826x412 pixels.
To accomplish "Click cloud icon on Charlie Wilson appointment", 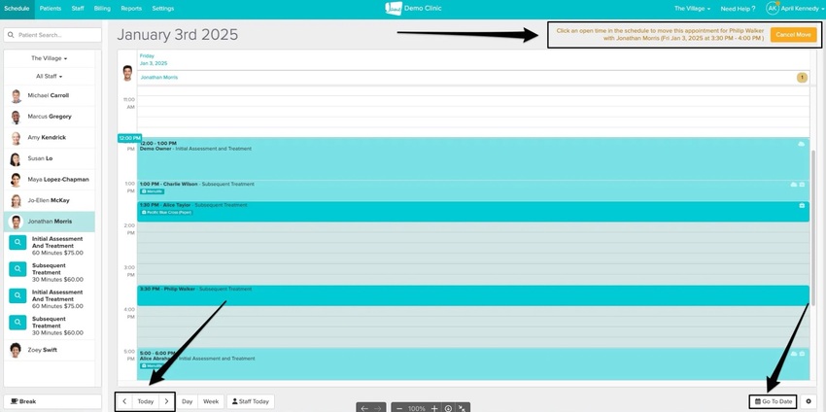I will pyautogui.click(x=793, y=185).
